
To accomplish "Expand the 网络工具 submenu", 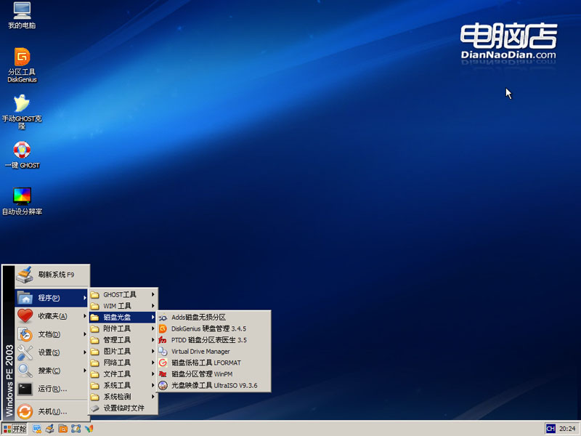I will coord(118,362).
